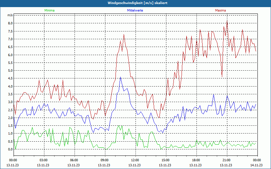Click the 5,5 y-axis label
Viewport: 271px width, 169px height.
tap(11, 63)
